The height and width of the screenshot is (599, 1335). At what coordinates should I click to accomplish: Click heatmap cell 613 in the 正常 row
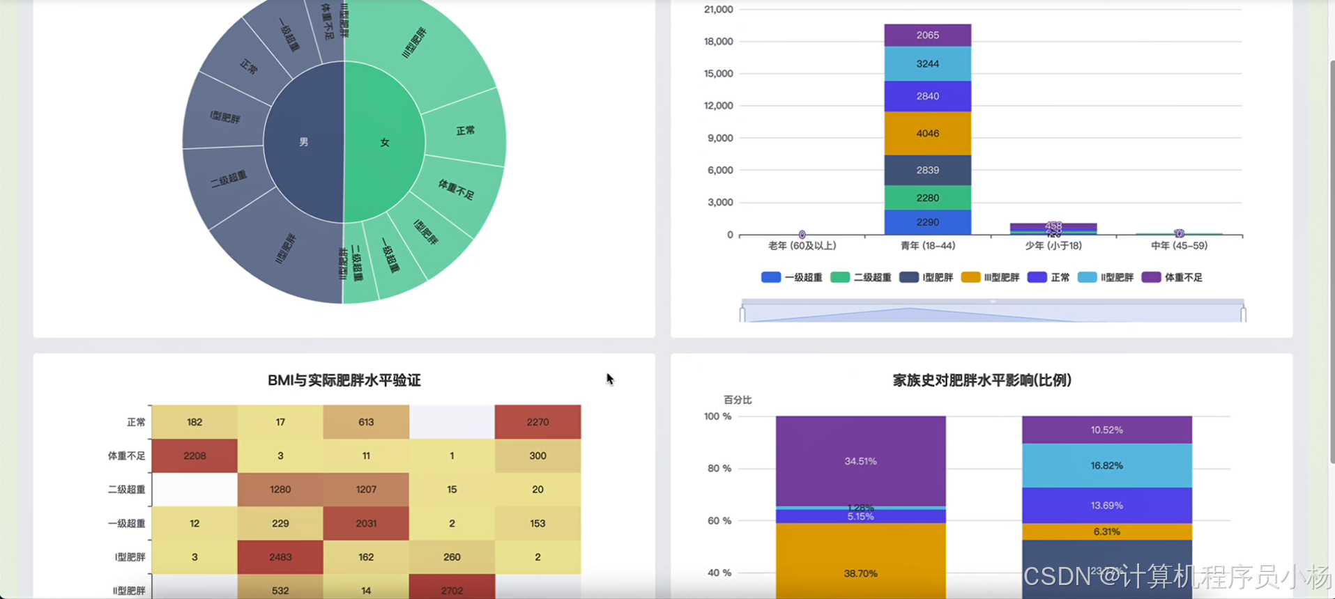366,422
